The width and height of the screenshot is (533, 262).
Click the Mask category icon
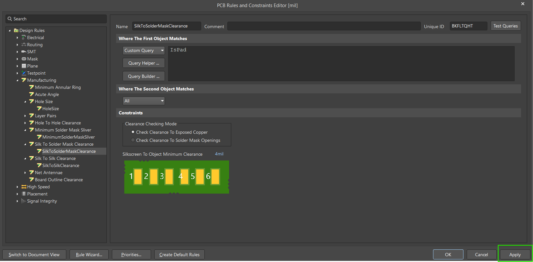click(x=24, y=59)
